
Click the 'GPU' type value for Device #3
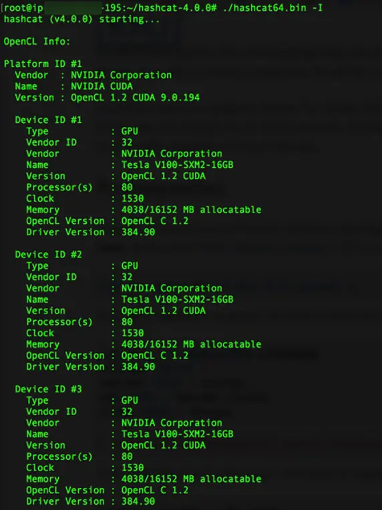pos(130,400)
